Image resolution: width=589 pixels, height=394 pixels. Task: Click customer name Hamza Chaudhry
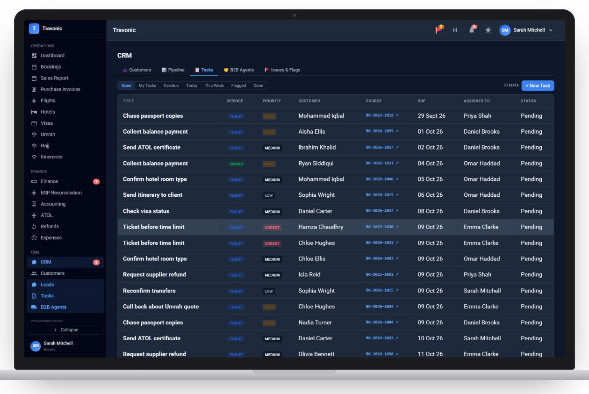coord(321,227)
